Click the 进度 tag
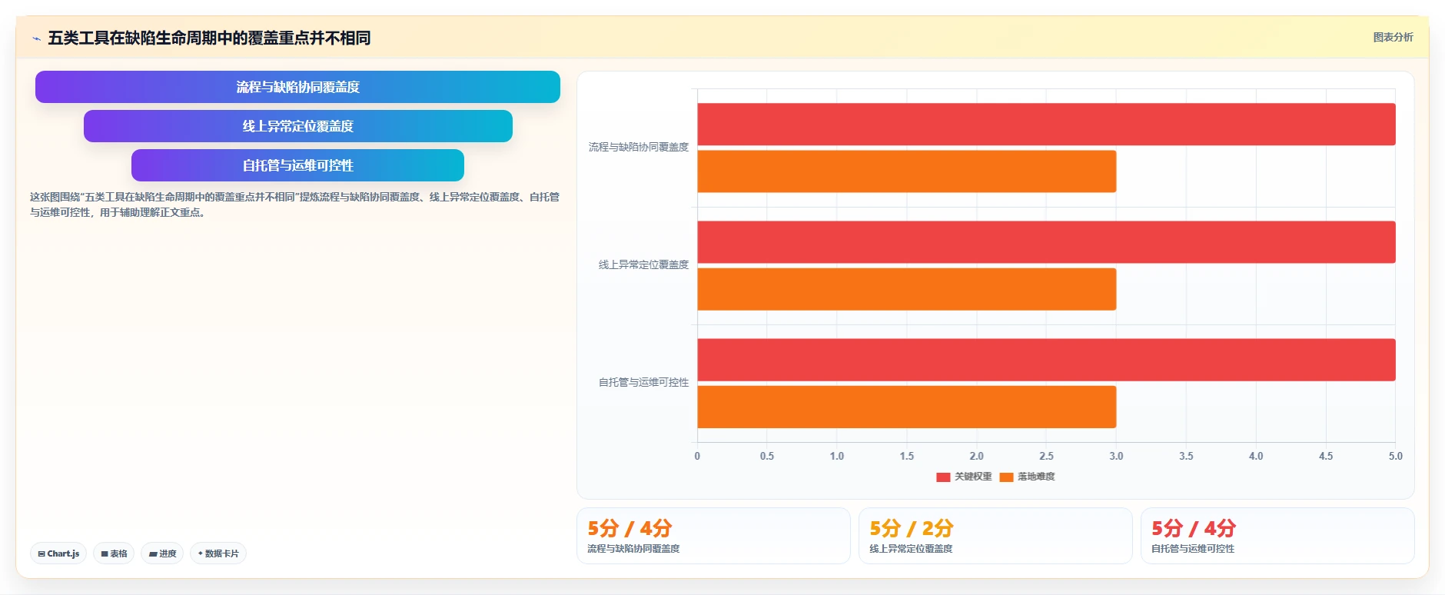 [162, 553]
